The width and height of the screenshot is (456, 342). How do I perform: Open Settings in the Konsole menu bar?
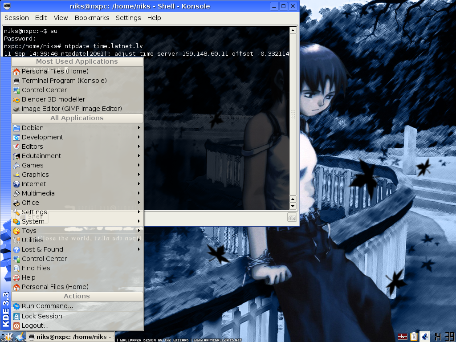click(128, 18)
